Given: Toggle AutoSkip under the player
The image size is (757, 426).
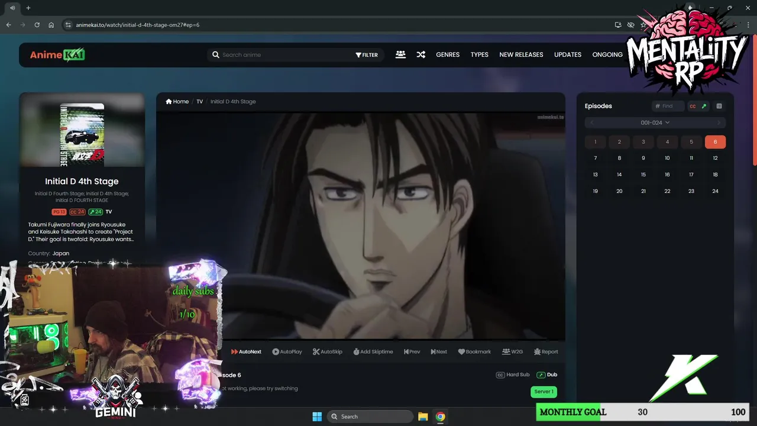Looking at the screenshot, I should (x=328, y=351).
